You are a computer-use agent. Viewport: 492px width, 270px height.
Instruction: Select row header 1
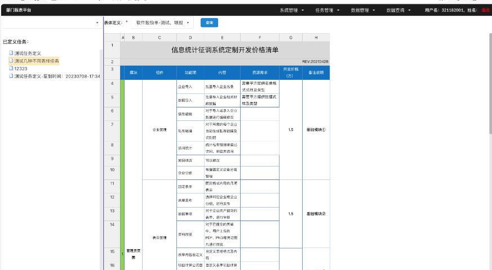pyautogui.click(x=112, y=50)
